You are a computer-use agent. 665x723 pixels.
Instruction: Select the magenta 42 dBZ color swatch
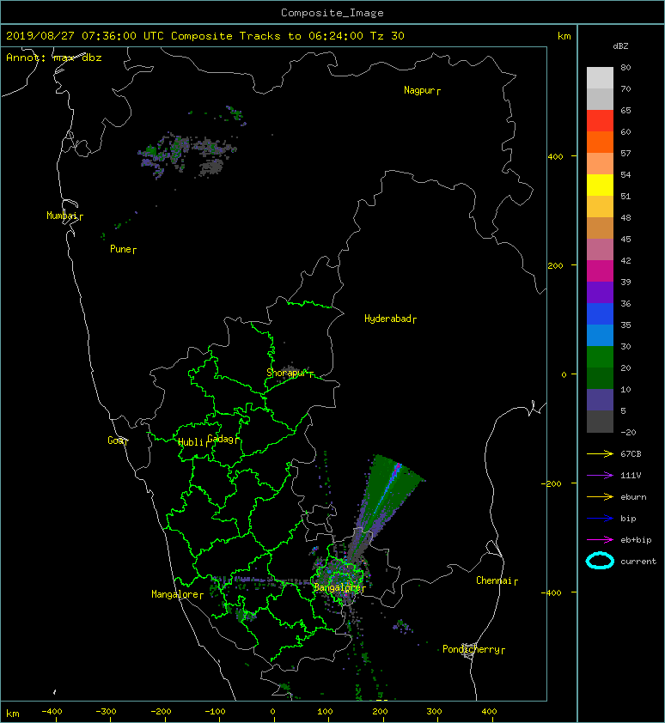[600, 270]
